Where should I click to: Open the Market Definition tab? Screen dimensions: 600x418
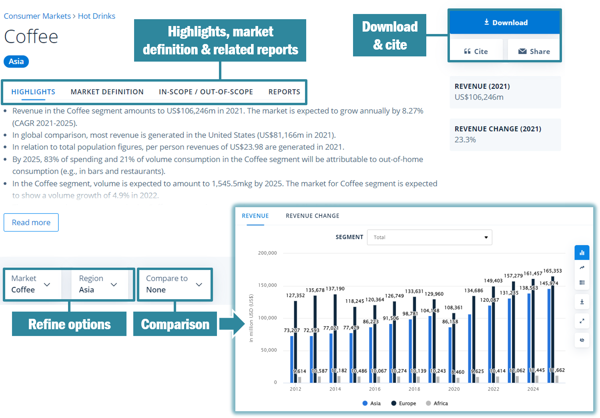[x=107, y=92]
